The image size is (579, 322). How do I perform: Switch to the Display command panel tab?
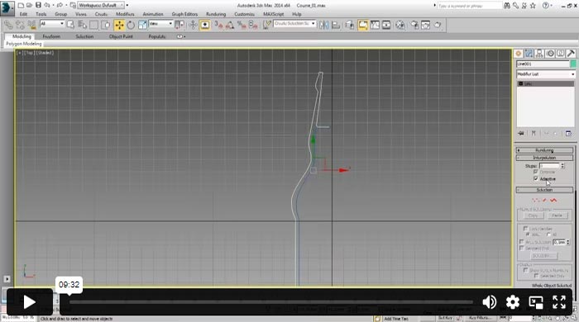561,54
